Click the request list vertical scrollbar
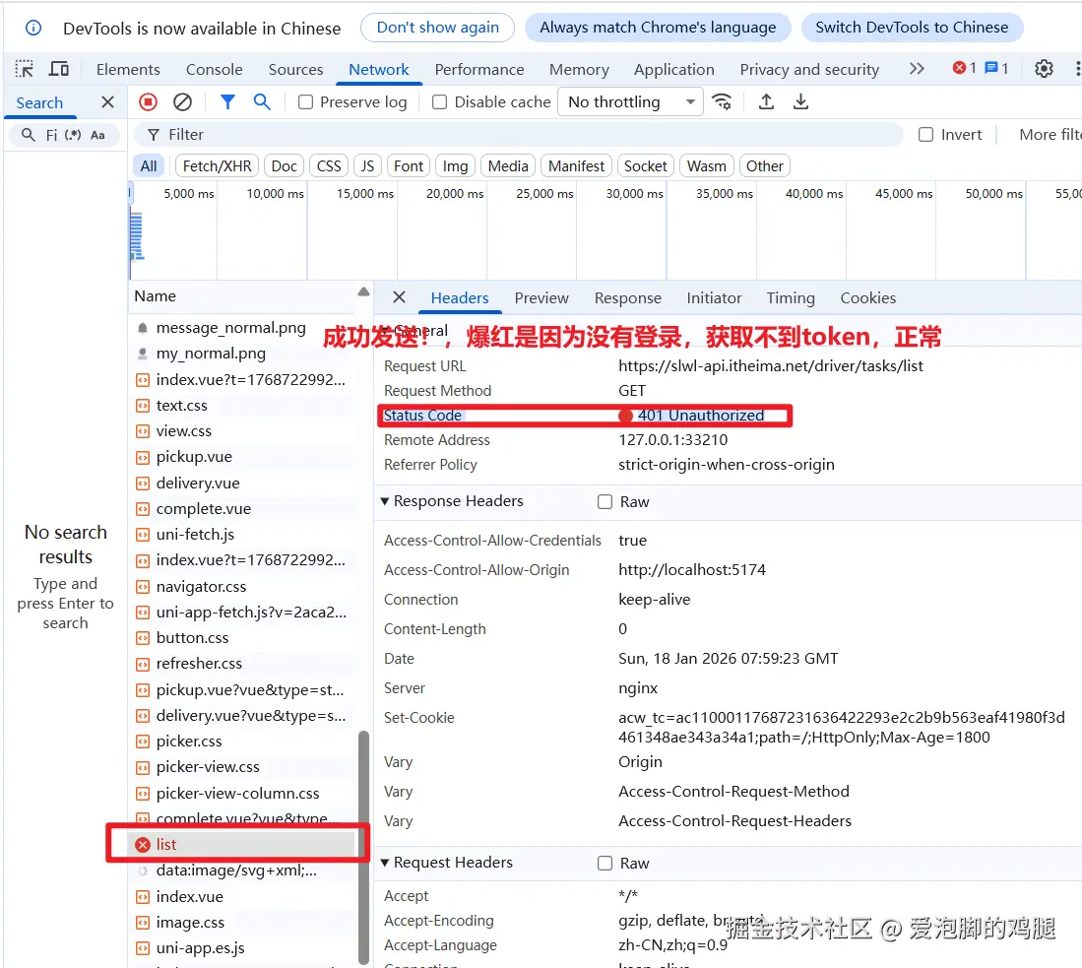 [363, 847]
